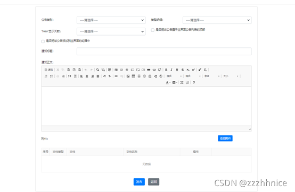
Task: Toggle Subscript formatting in editor
Action: 188,70
